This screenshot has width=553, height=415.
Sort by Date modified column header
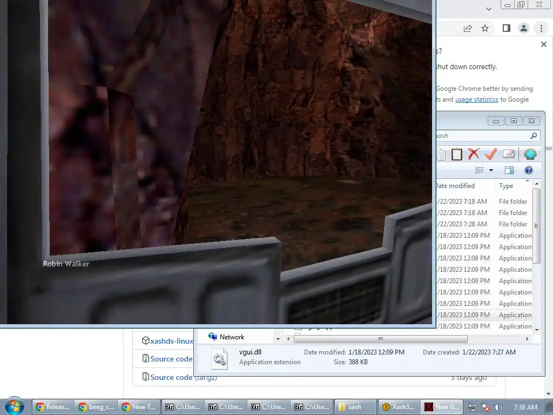tap(455, 186)
